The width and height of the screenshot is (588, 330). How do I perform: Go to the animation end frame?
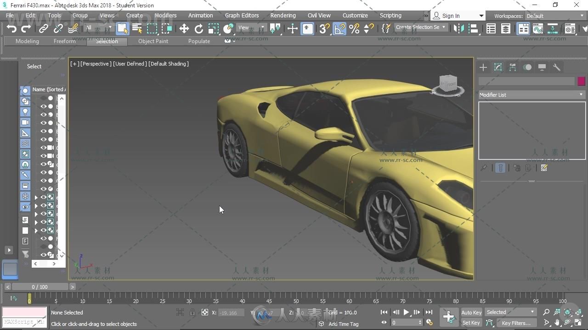point(429,312)
